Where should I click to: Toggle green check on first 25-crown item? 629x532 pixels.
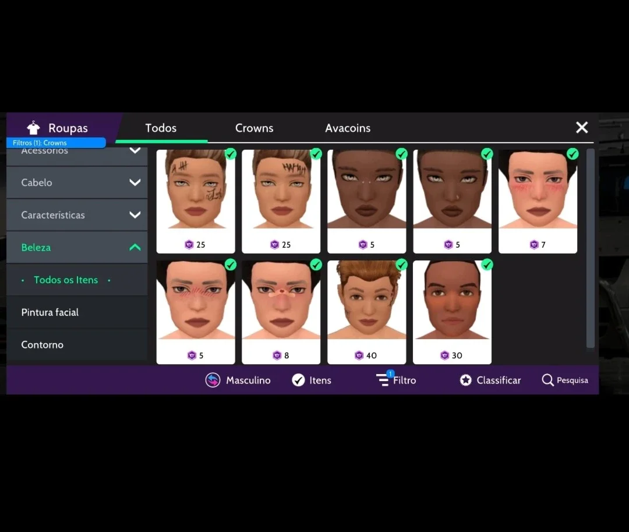coord(231,154)
